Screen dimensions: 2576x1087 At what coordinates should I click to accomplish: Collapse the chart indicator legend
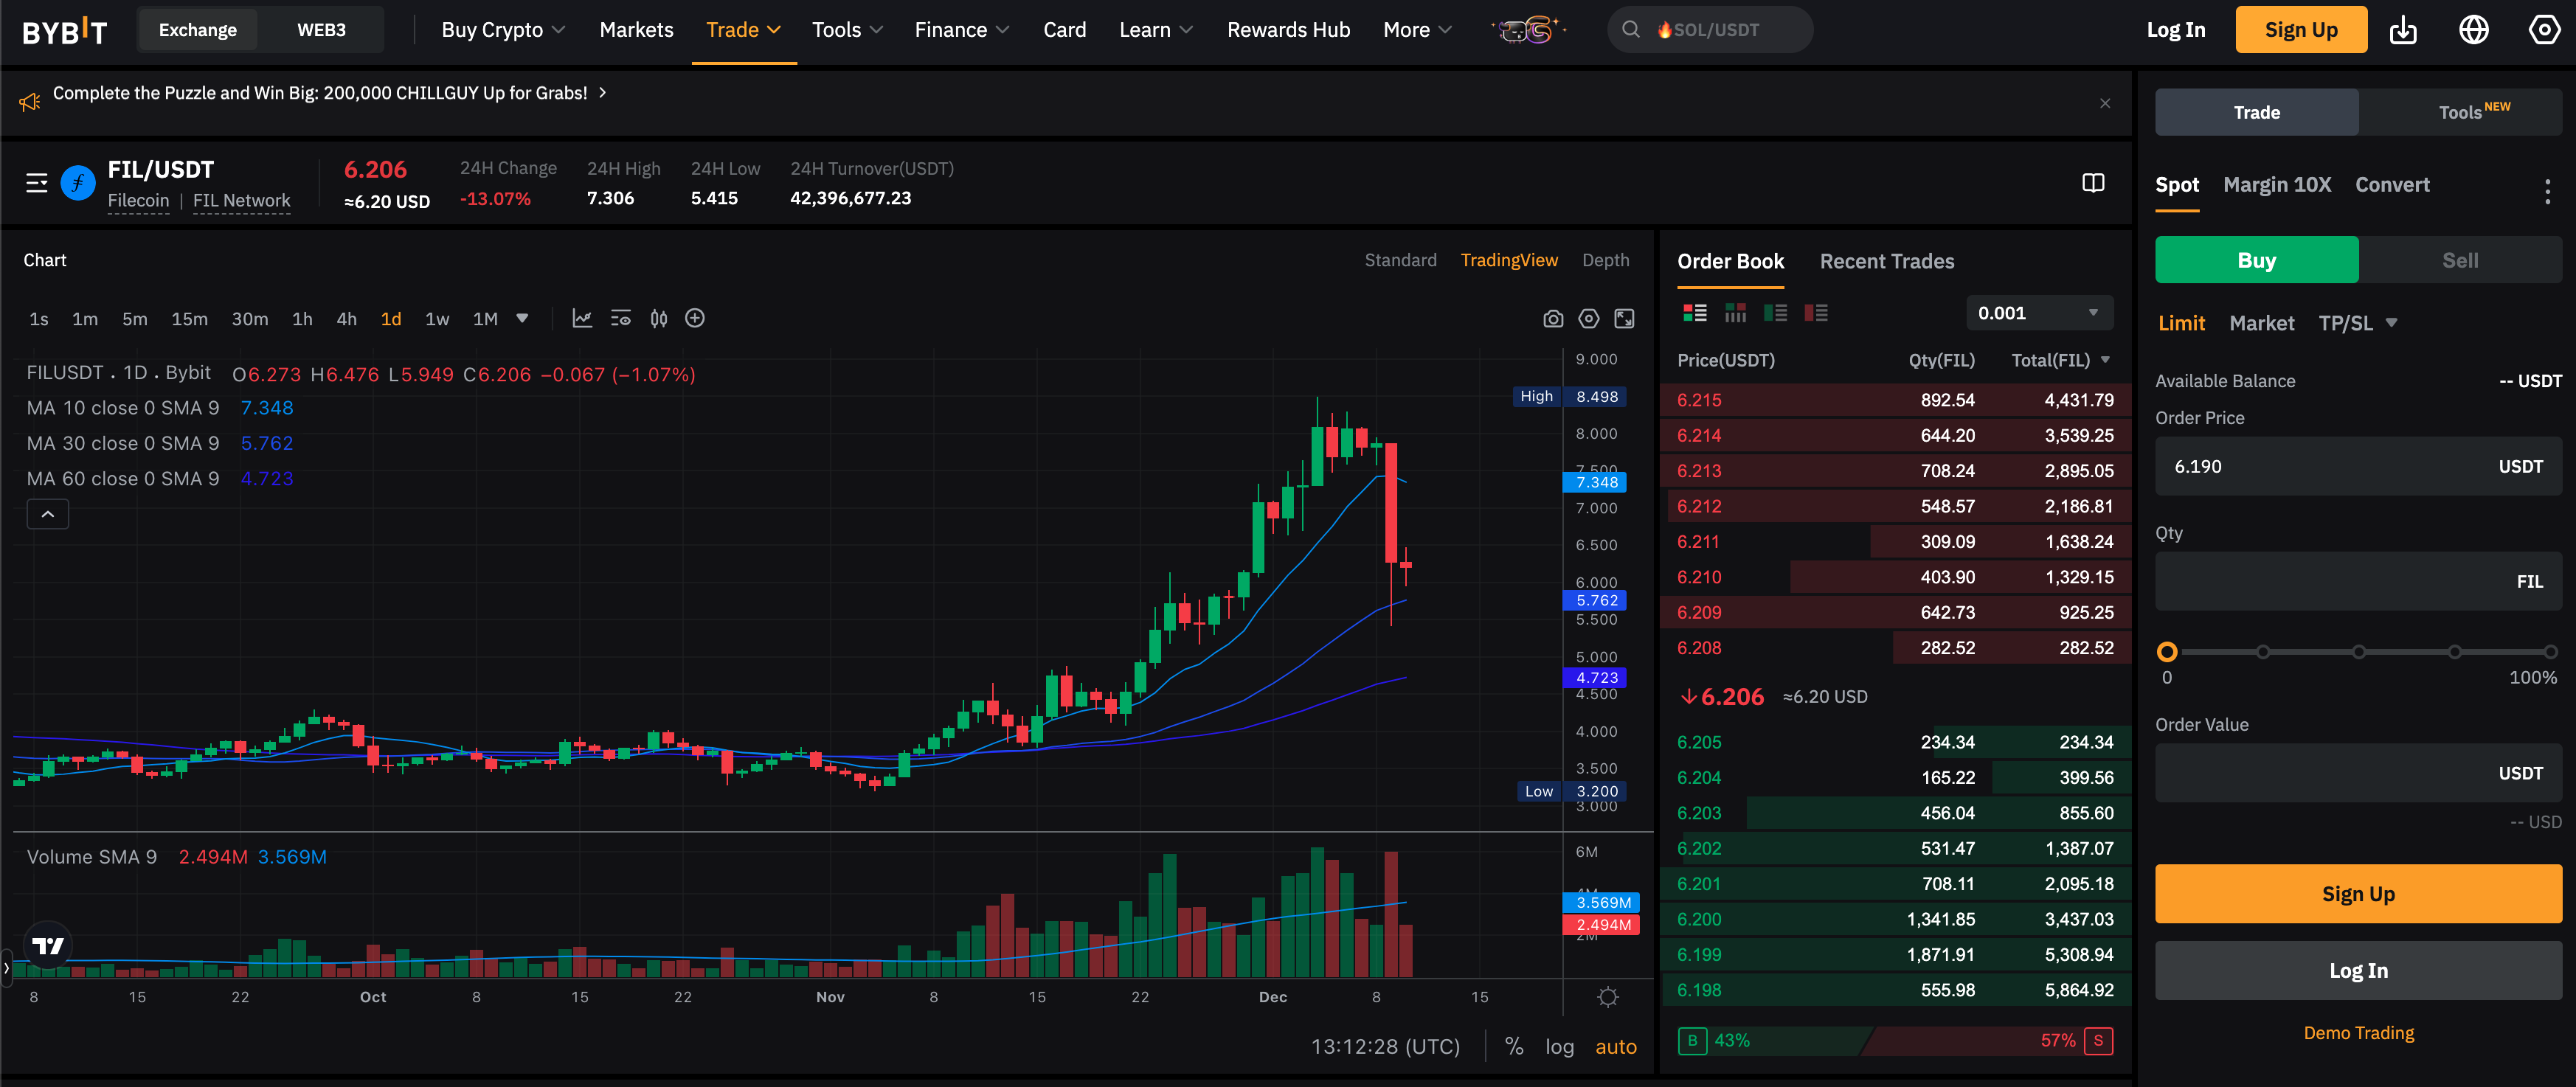[47, 514]
